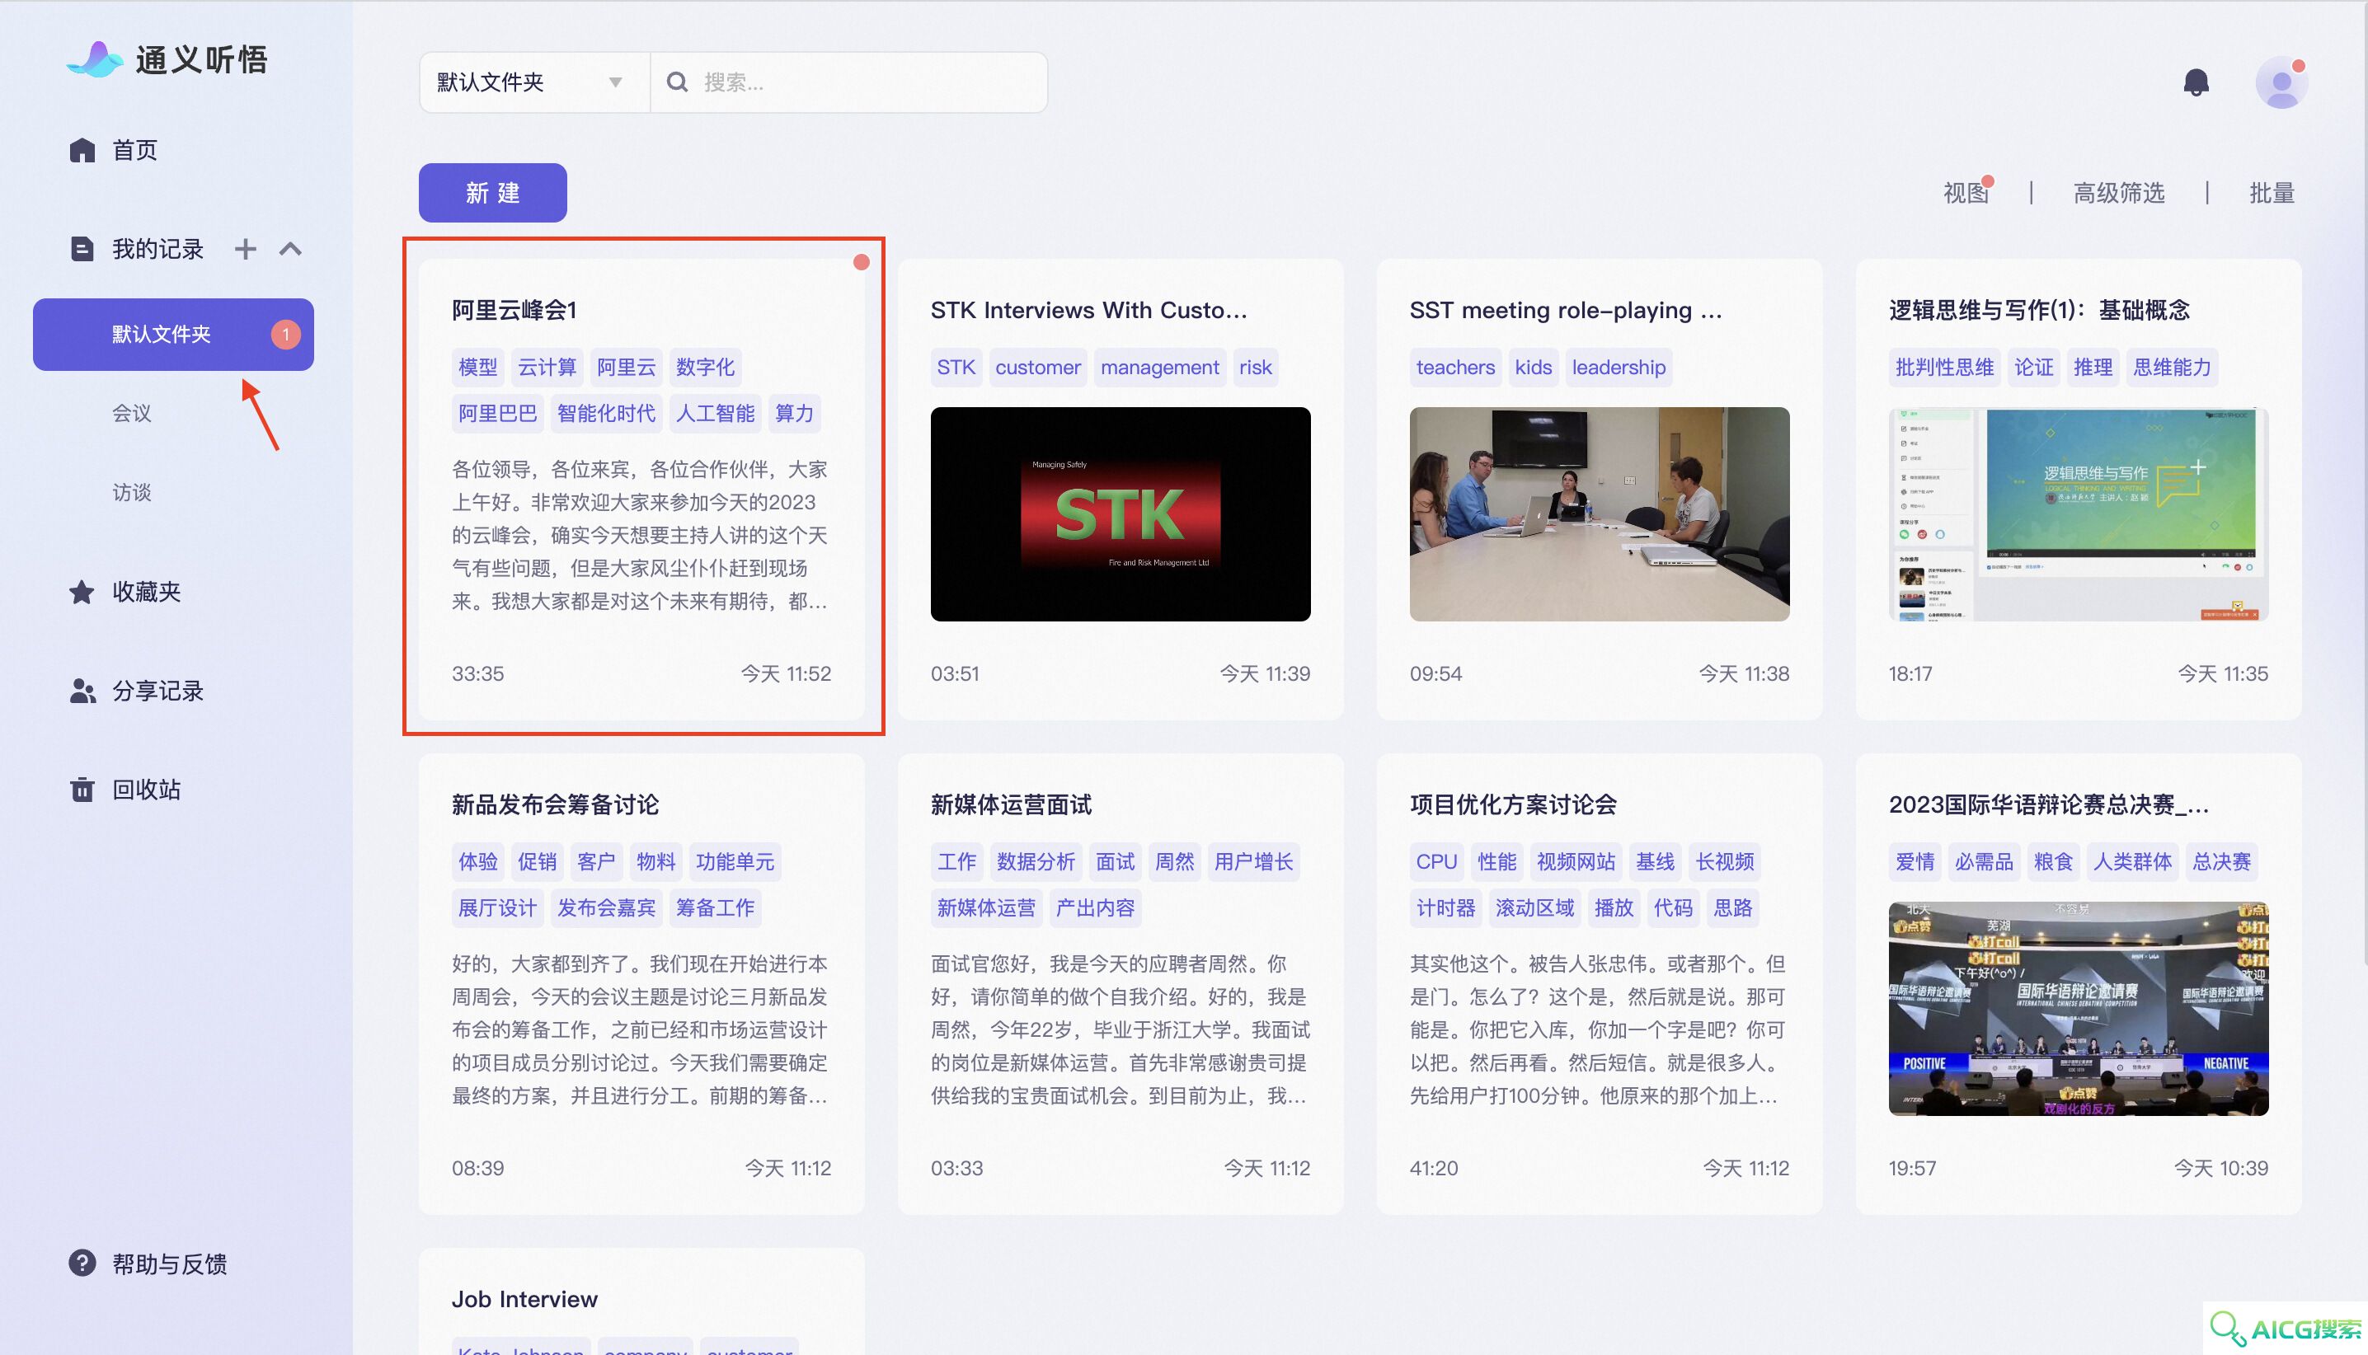The width and height of the screenshot is (2368, 1355).
Task: Click the star icon for 收藏夹
Action: click(x=82, y=592)
